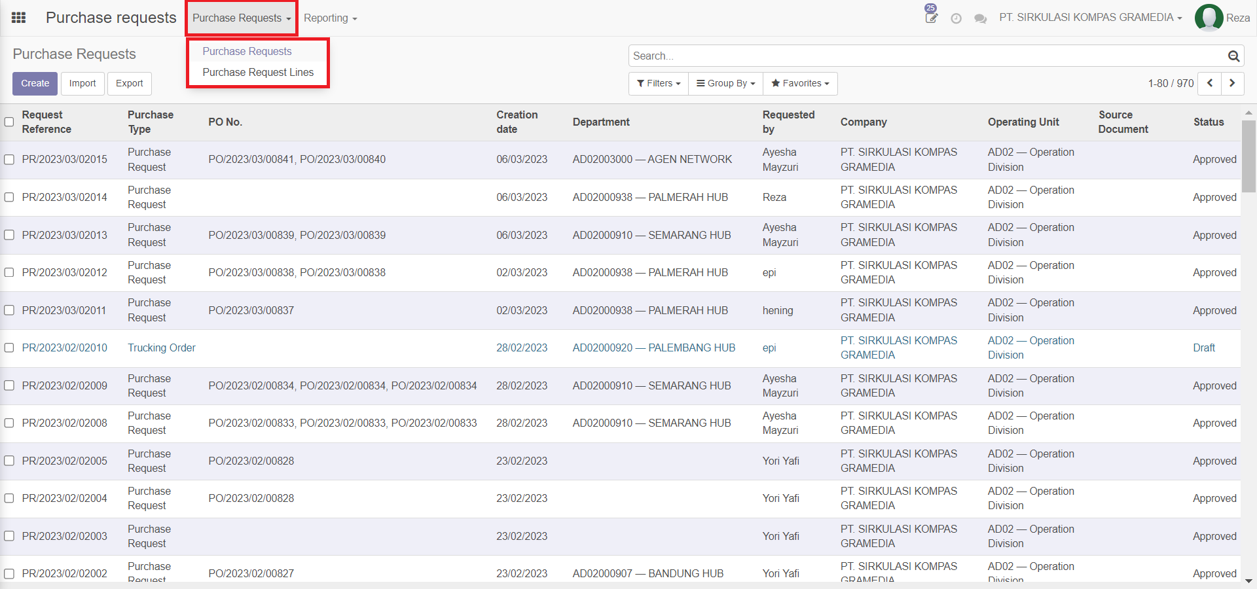
Task: Collapse the Purchase Requests top menu
Action: pyautogui.click(x=242, y=18)
